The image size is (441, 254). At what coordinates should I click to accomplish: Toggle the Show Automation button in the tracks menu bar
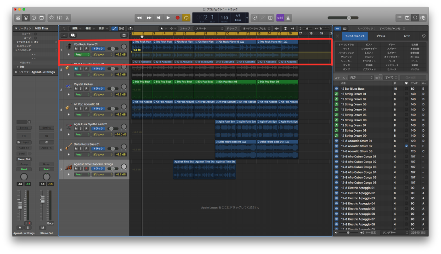114,29
